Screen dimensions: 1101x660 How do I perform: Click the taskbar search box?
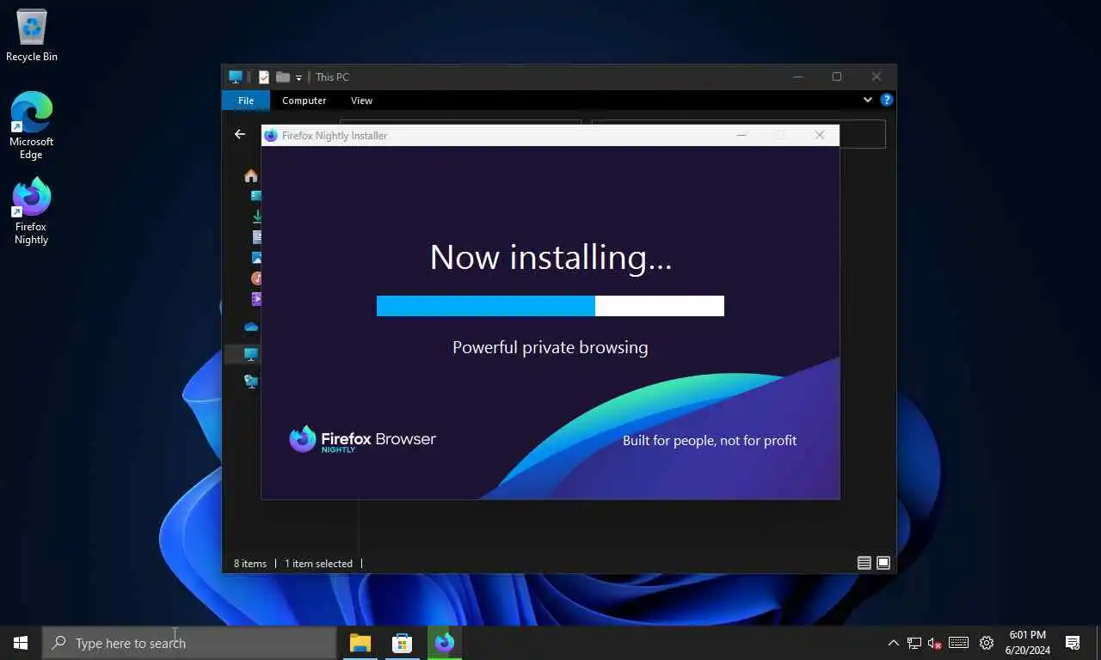(189, 643)
